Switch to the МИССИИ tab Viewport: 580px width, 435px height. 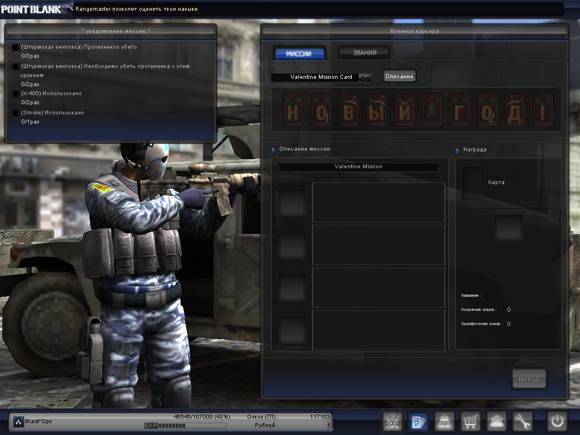(x=299, y=53)
